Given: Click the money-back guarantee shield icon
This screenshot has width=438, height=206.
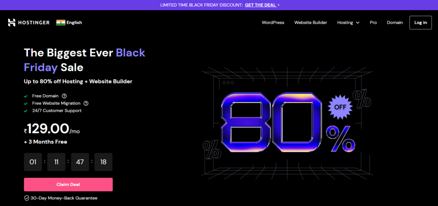Looking at the screenshot, I should [27, 198].
